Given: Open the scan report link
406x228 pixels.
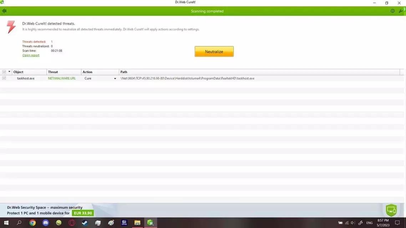Looking at the screenshot, I should [x=31, y=55].
